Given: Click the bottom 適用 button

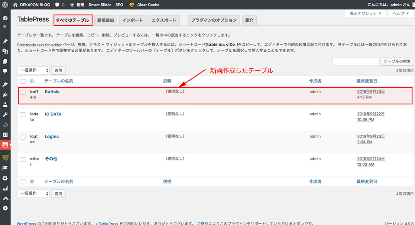Looking at the screenshot, I should [58, 194].
